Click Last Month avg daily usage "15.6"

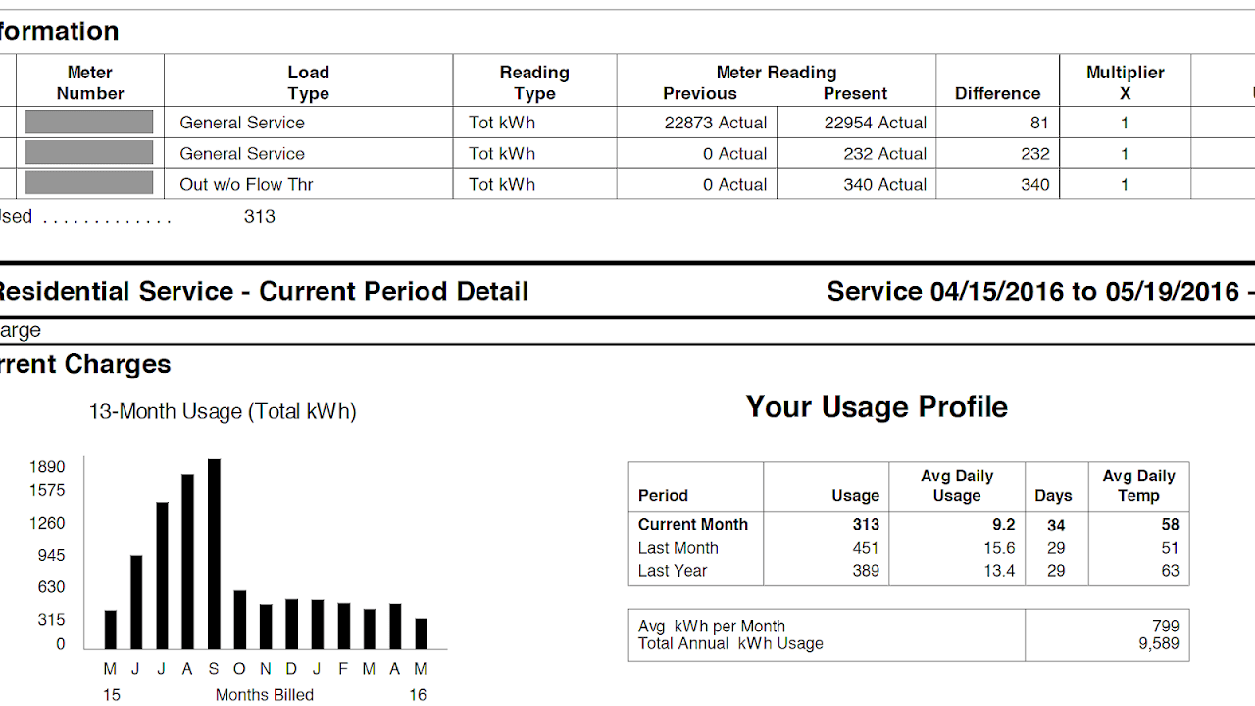pyautogui.click(x=999, y=548)
